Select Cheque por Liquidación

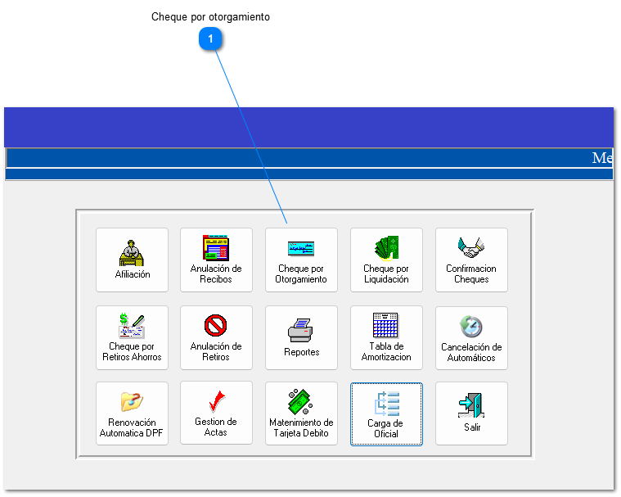[386, 260]
